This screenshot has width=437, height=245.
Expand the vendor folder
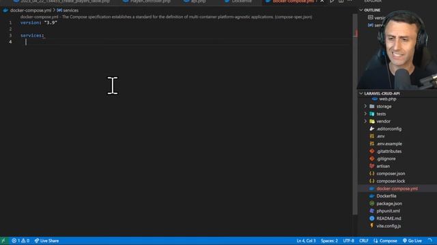point(365,121)
